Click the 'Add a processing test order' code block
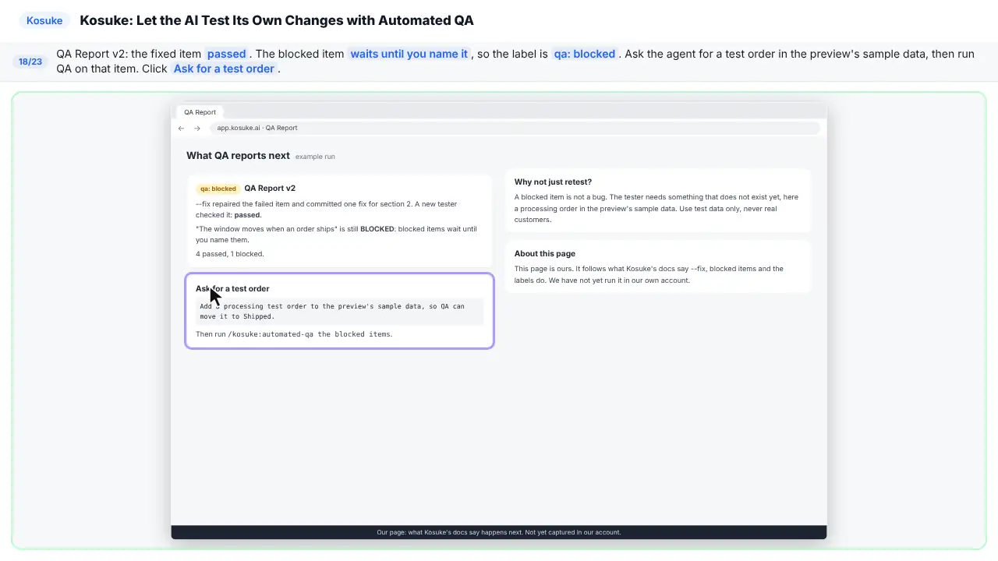 click(x=339, y=312)
